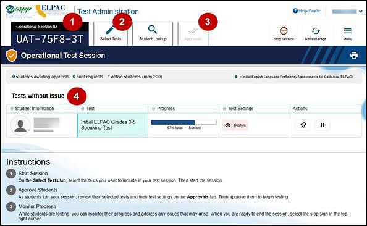Click the 67% progress bar

[x=183, y=122]
